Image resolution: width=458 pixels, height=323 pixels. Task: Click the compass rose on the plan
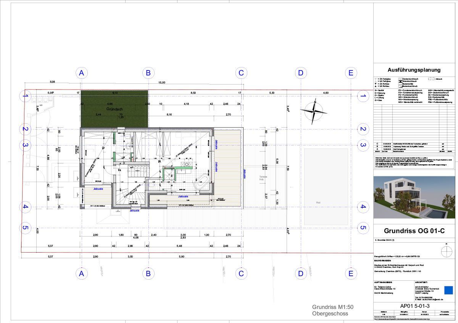314,111
